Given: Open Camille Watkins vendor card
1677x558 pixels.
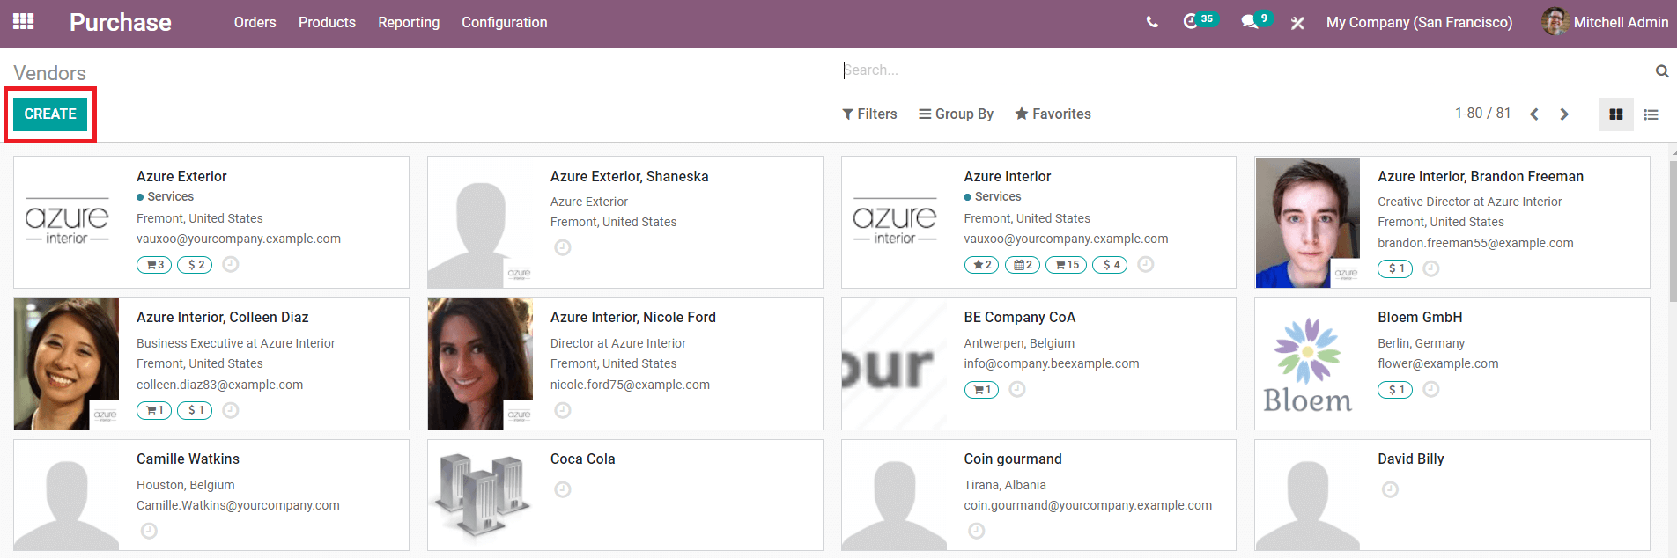Looking at the screenshot, I should (211, 496).
